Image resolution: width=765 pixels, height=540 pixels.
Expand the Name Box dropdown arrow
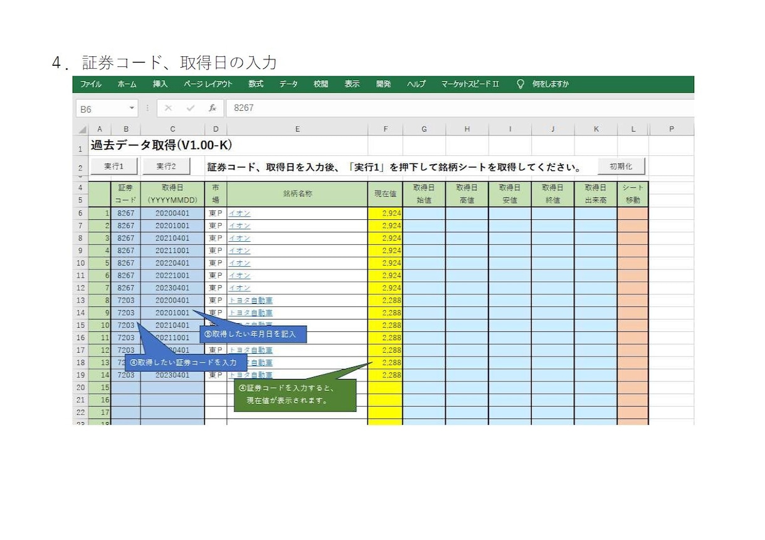click(132, 108)
